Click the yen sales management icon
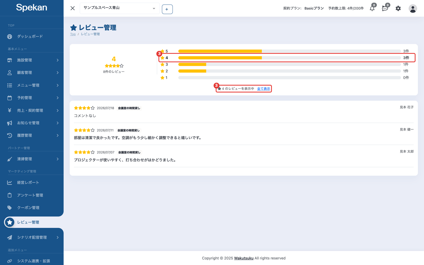The image size is (424, 265). click(x=10, y=110)
